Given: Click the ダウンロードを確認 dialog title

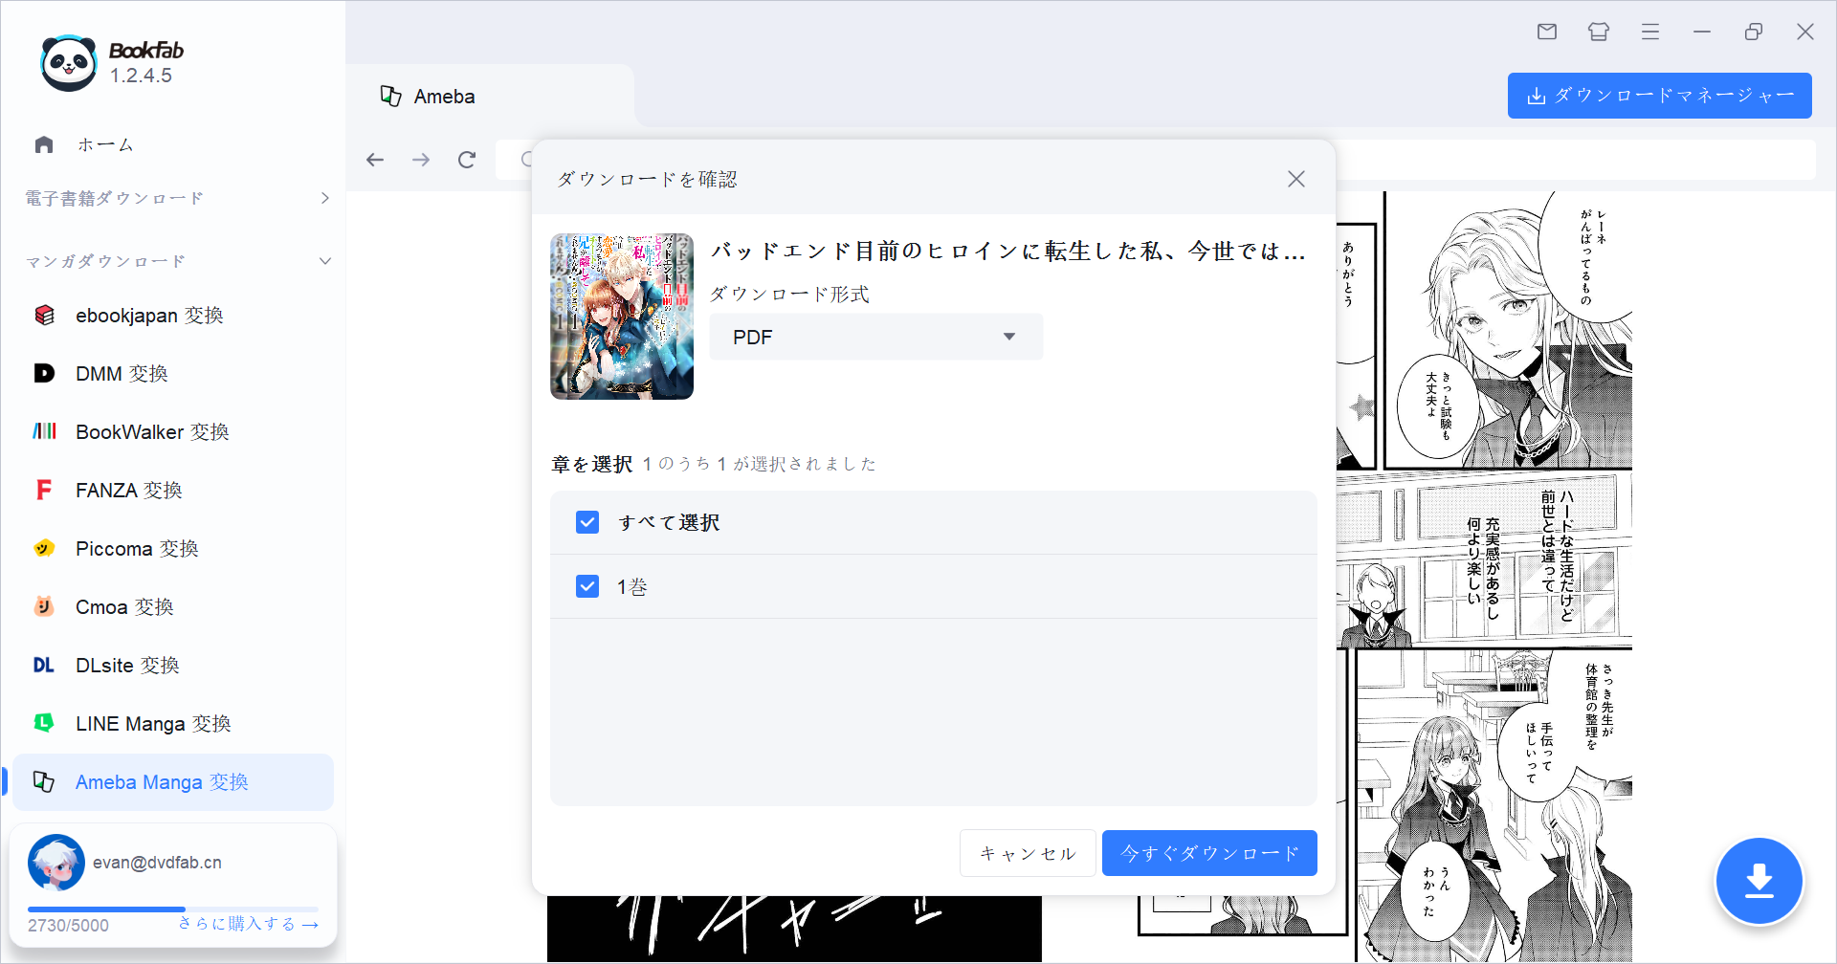Looking at the screenshot, I should pyautogui.click(x=647, y=179).
